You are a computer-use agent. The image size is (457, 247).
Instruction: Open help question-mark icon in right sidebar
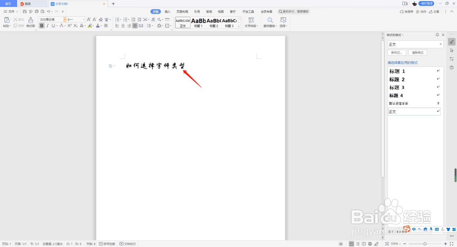pos(452,68)
